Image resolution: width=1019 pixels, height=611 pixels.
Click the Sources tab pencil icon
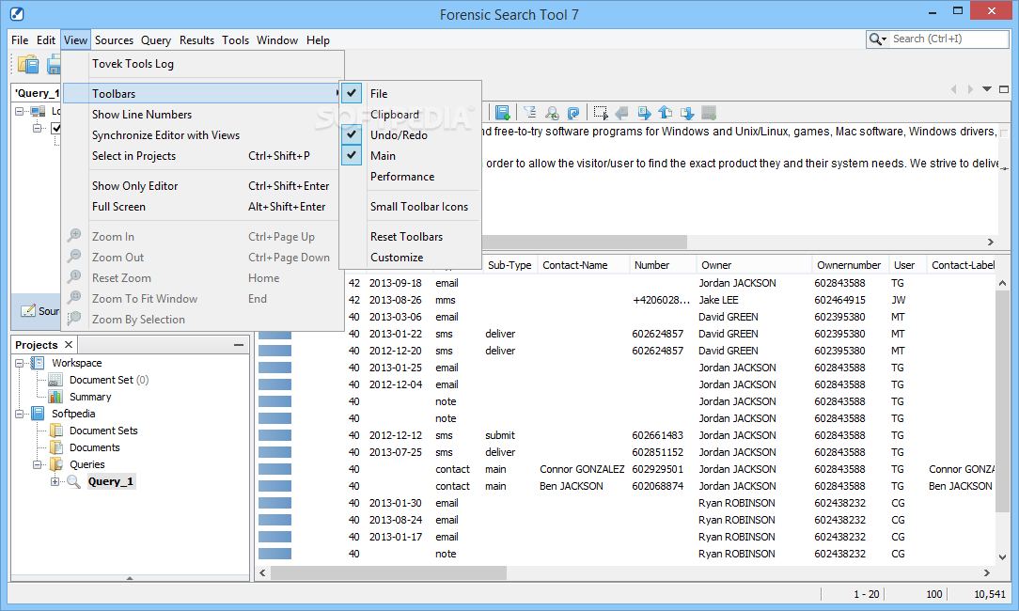point(28,311)
